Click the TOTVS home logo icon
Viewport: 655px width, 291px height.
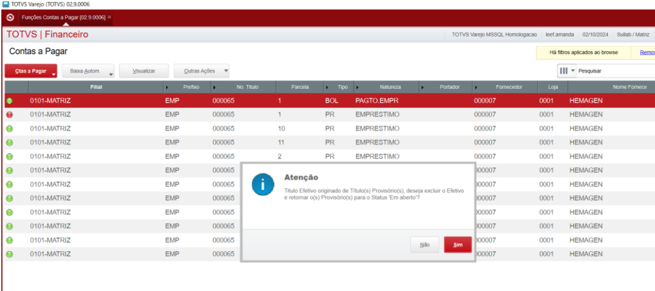click(10, 18)
